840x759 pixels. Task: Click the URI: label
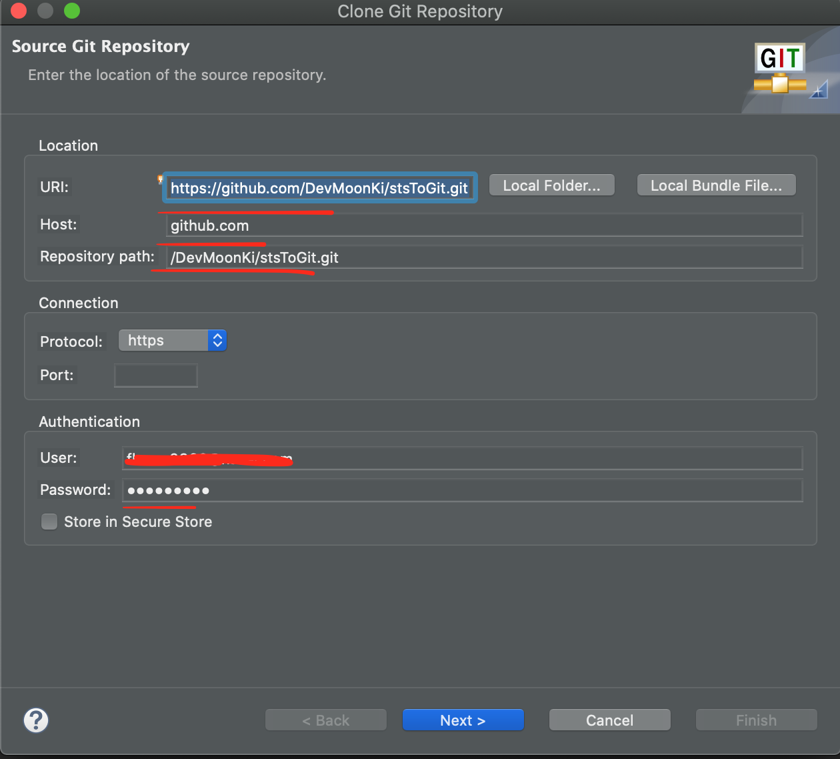tap(55, 187)
